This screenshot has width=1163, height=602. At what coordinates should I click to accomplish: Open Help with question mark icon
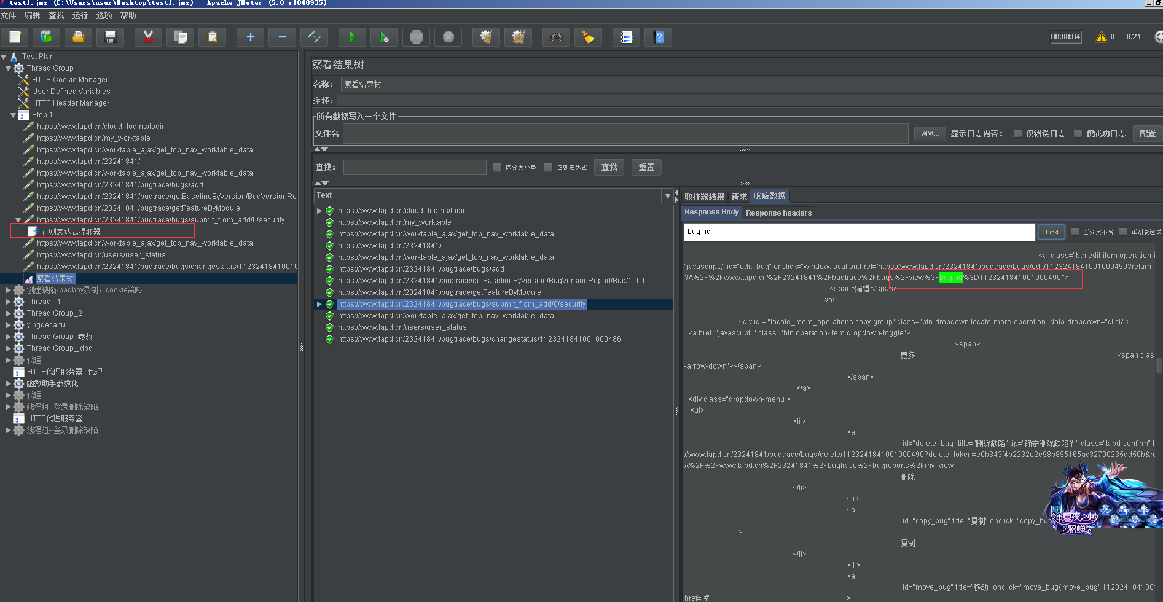(x=658, y=37)
